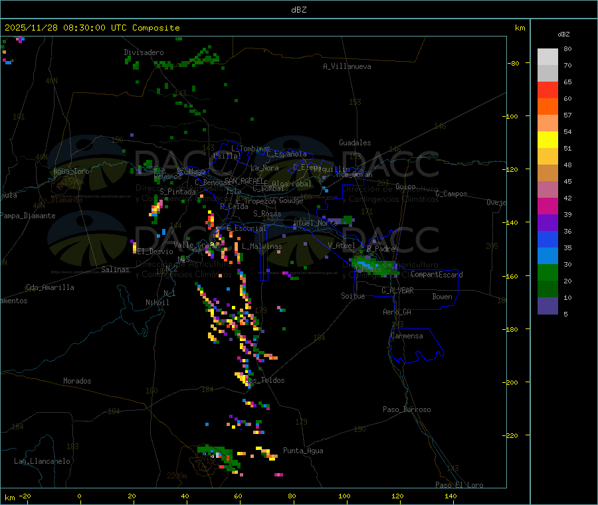598x505 pixels.
Task: Click the Punta_Agua map label
Action: pyautogui.click(x=303, y=451)
